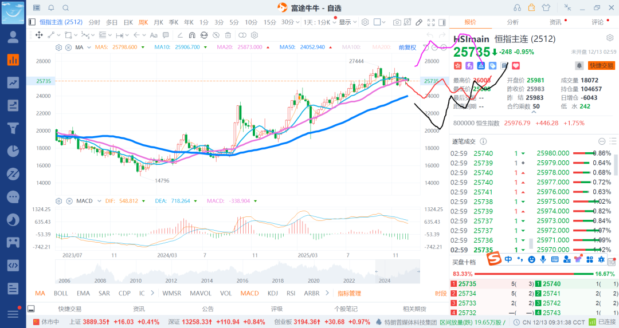This screenshot has width=619, height=328.
Task: Click the tick list vertical scrollbar
Action: click(x=614, y=164)
